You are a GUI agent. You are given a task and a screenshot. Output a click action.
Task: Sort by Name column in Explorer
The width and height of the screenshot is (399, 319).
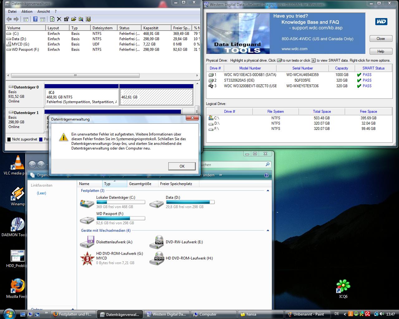(x=90, y=184)
